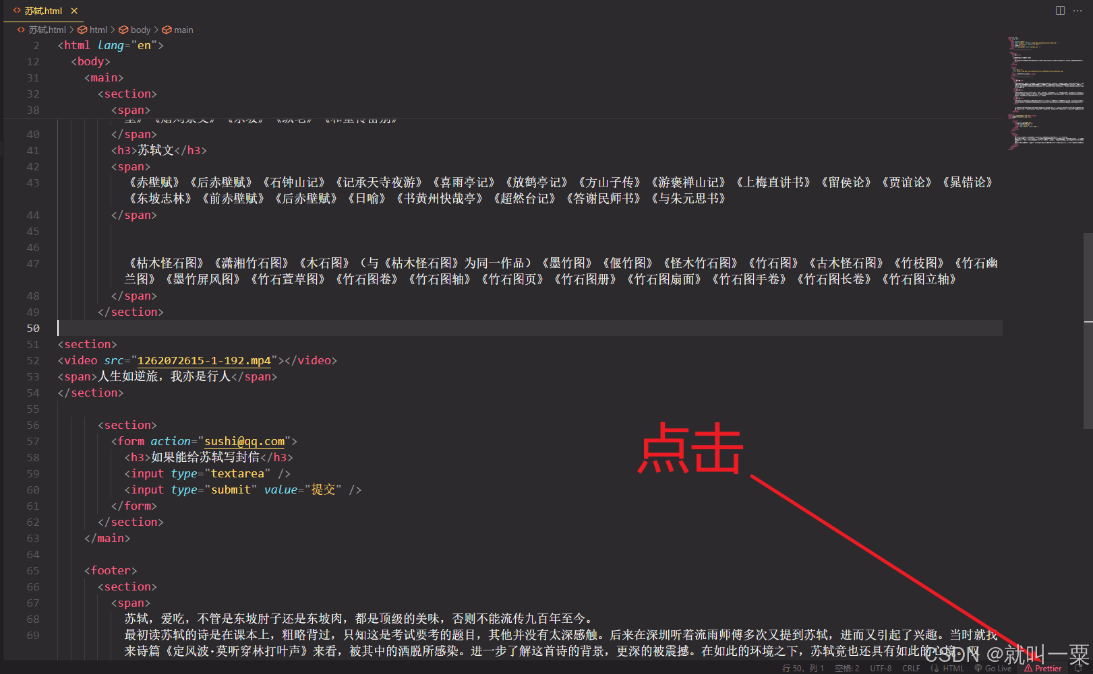Change the CRLF end-of-line setting
Image resolution: width=1093 pixels, height=674 pixels.
pos(911,668)
